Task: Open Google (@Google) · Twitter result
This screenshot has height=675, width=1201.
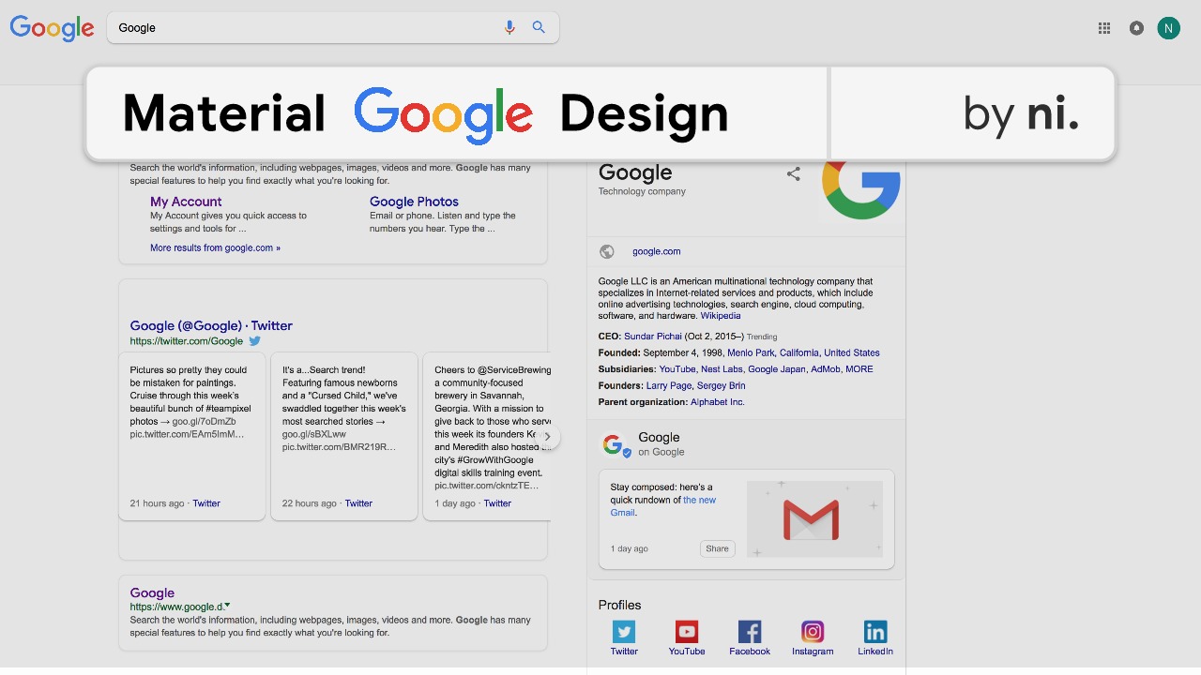Action: (x=211, y=325)
